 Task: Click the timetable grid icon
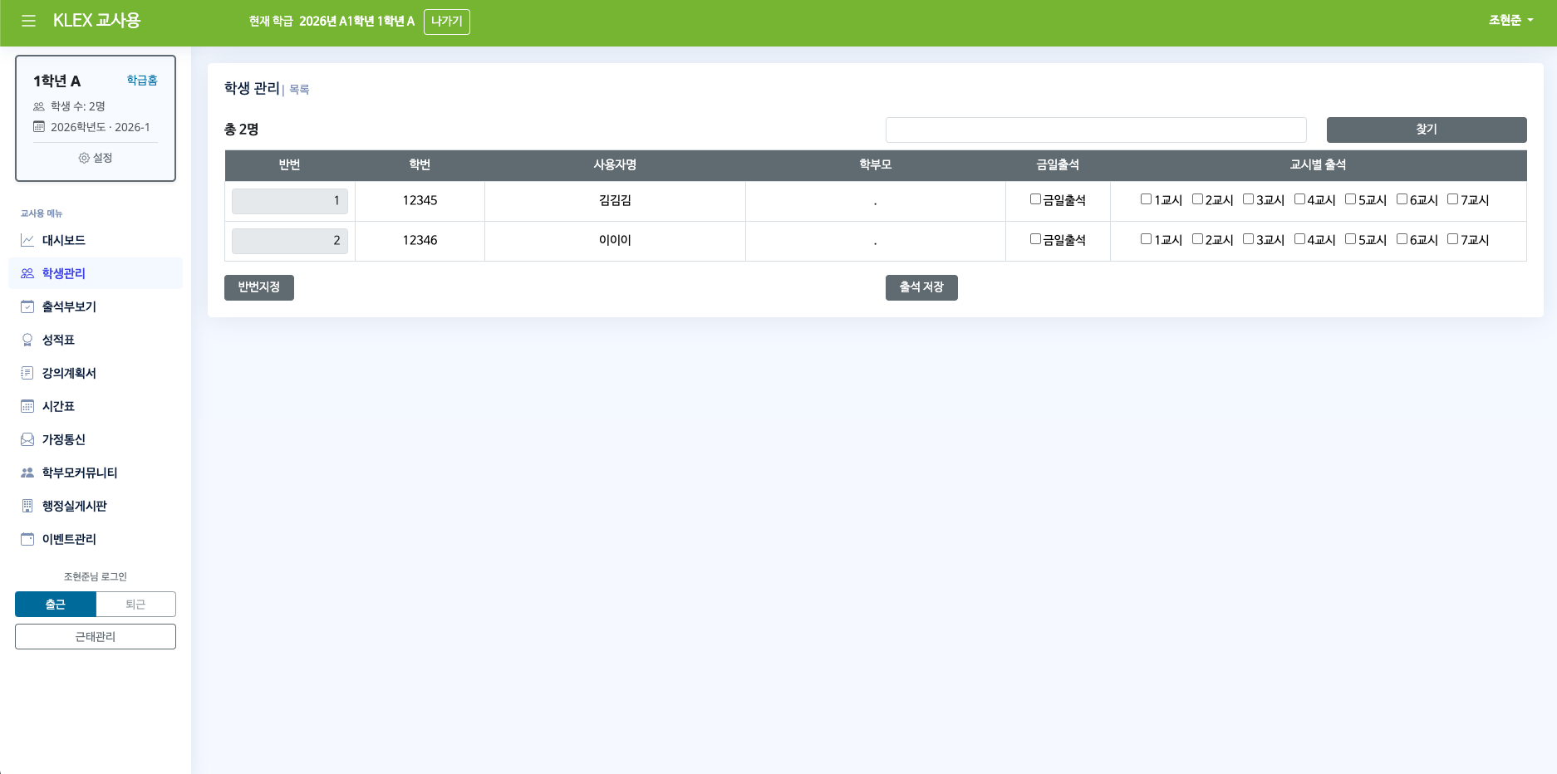pos(27,406)
